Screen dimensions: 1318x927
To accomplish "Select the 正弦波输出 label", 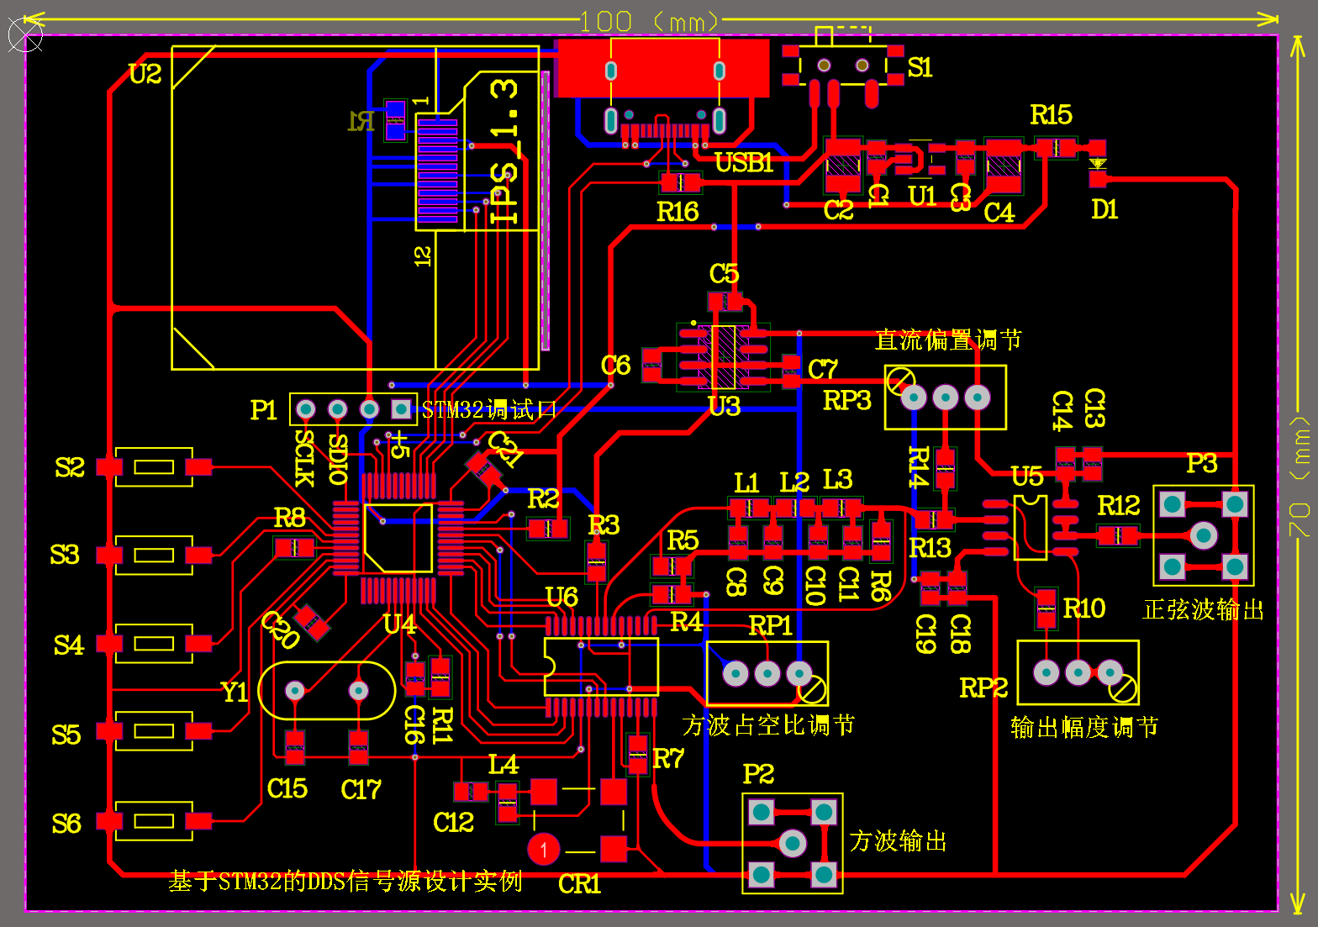I will 1204,609.
